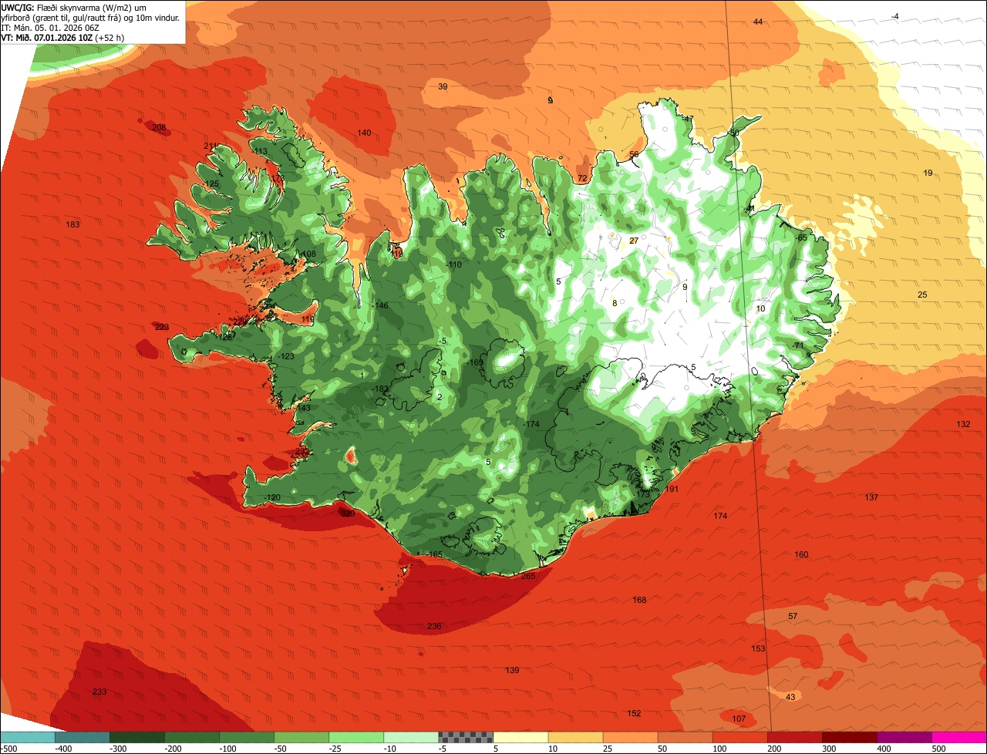
Task: Click the value '160' in the southeast ocean
Action: [x=801, y=554]
